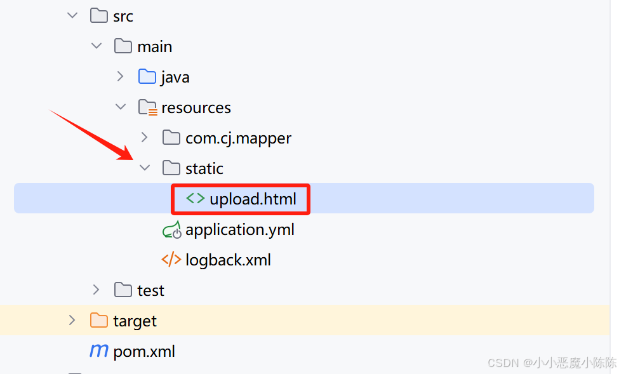Expand the target folder
The height and width of the screenshot is (374, 619).
[x=72, y=320]
